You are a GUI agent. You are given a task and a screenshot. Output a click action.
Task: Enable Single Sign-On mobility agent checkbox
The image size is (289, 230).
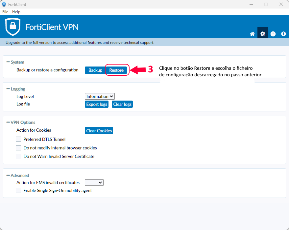pyautogui.click(x=18, y=190)
